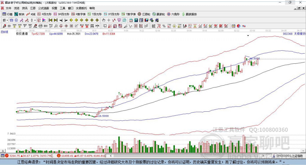Select the Gann fan lines tool
This screenshot has height=165, width=306.
(110, 26)
